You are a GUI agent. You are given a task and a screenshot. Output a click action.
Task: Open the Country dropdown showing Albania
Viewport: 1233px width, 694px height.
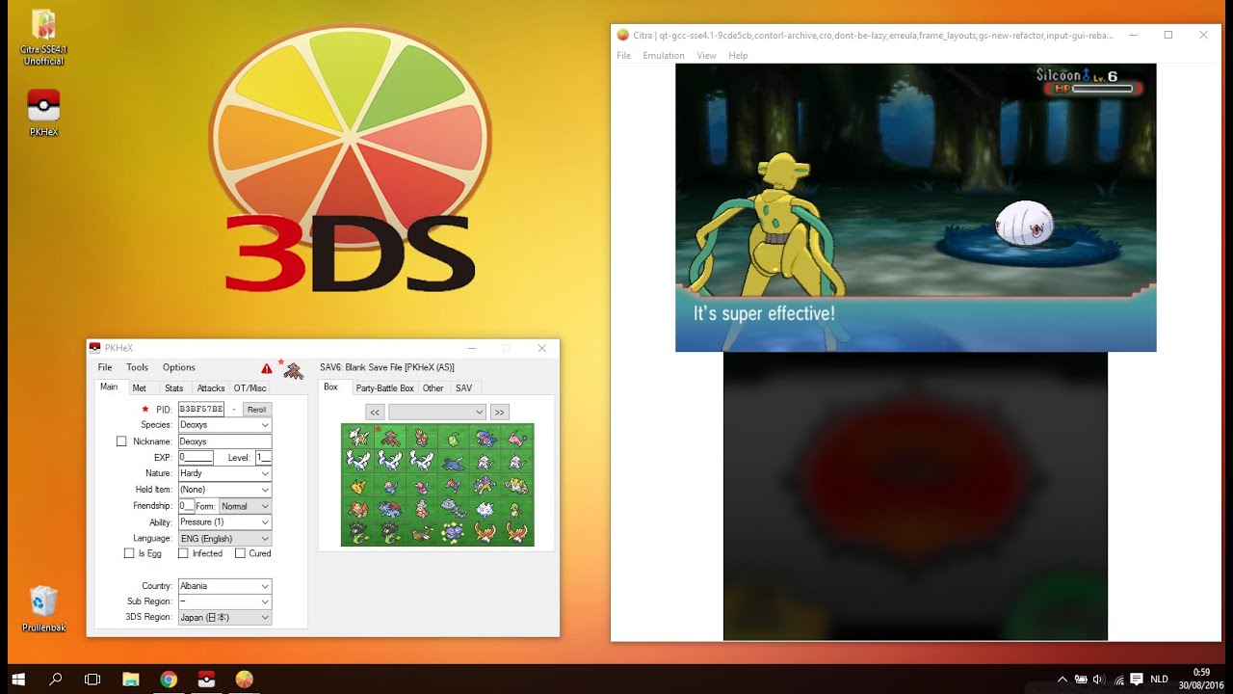[x=224, y=586]
